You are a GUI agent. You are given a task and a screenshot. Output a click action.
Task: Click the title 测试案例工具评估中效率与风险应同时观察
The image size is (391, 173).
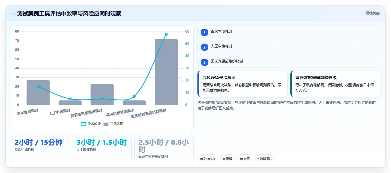point(69,13)
